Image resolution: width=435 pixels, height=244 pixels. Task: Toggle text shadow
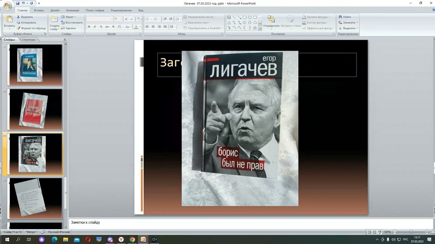[x=113, y=27]
